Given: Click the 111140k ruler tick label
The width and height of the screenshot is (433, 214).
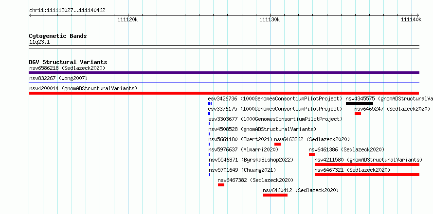Looking at the screenshot, I should 411,19.
